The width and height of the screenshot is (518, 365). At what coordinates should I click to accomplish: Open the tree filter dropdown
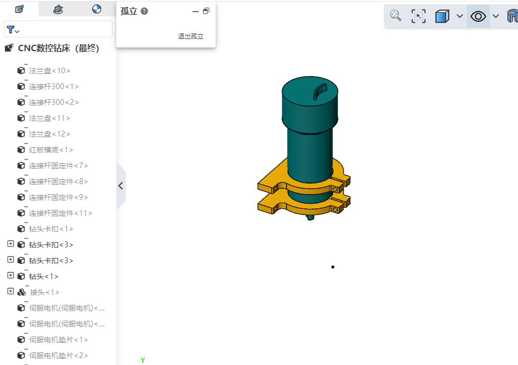click(13, 30)
